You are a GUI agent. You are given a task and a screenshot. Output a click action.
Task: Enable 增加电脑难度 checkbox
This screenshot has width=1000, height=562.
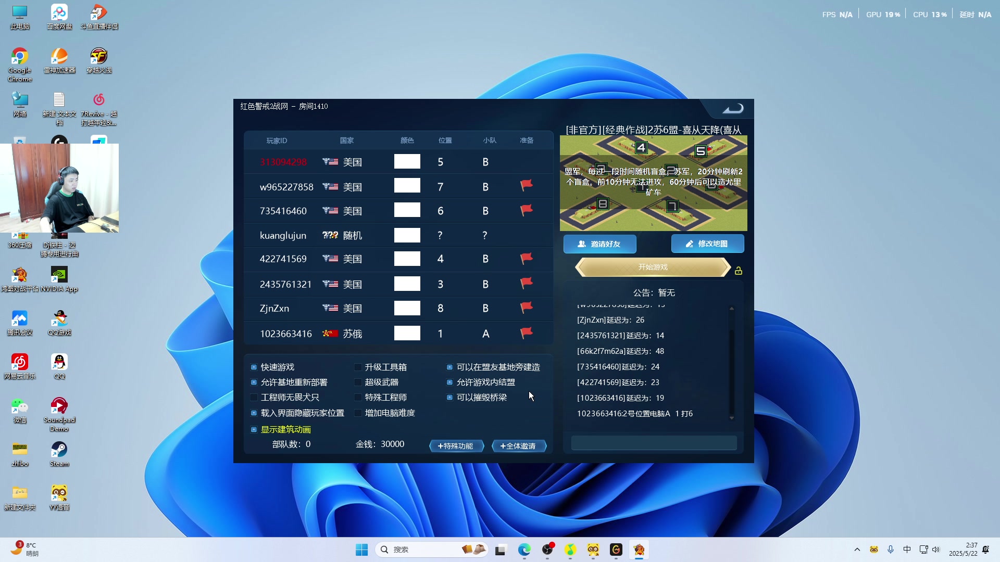pos(358,413)
